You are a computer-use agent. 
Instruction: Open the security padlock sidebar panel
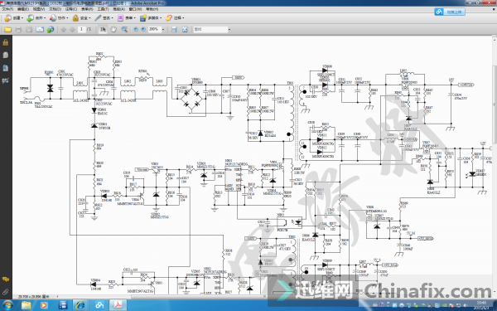click(x=6, y=42)
